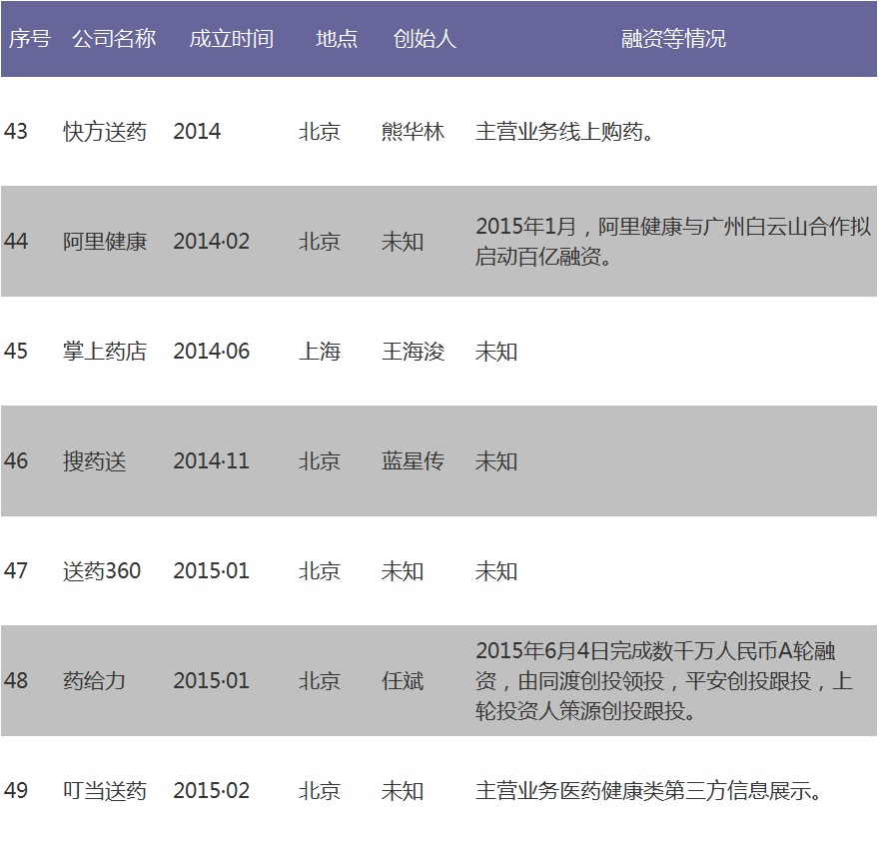Select company name 快方送药
Viewport: 879px width, 847px height.
point(105,132)
